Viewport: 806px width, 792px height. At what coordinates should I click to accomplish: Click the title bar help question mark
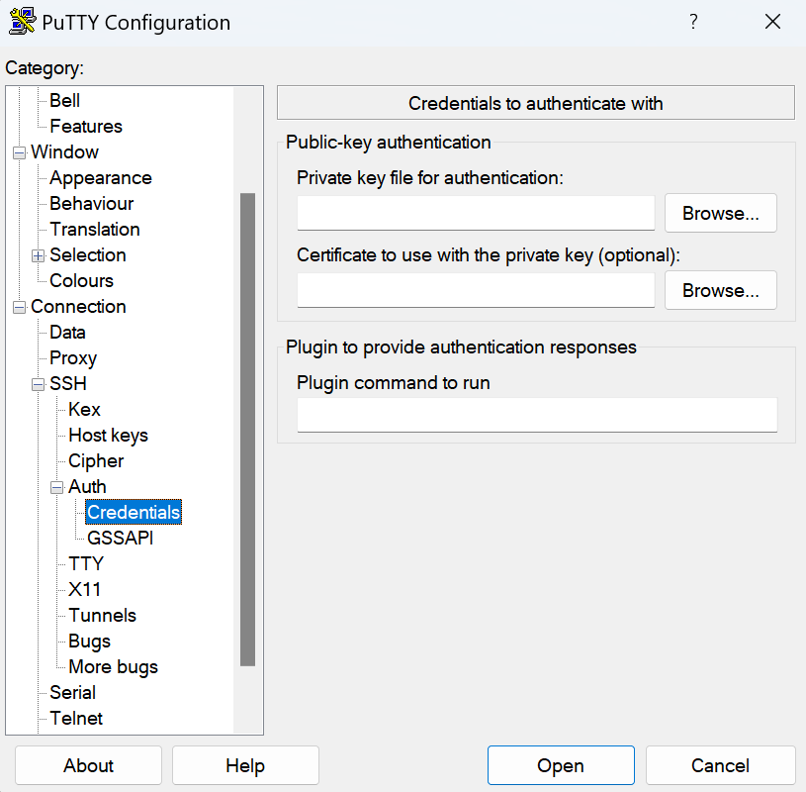693,22
